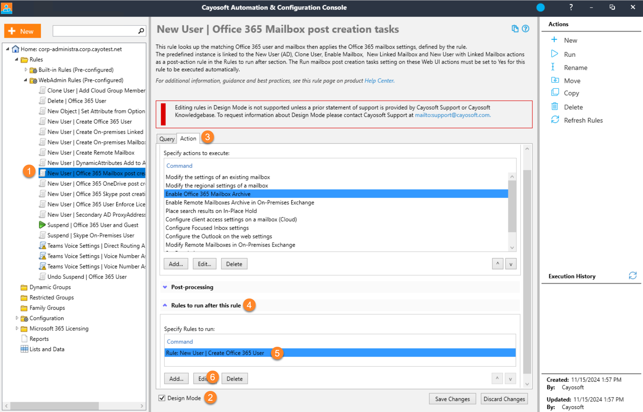
Task: Click the Run play icon in Actions
Action: [x=554, y=54]
